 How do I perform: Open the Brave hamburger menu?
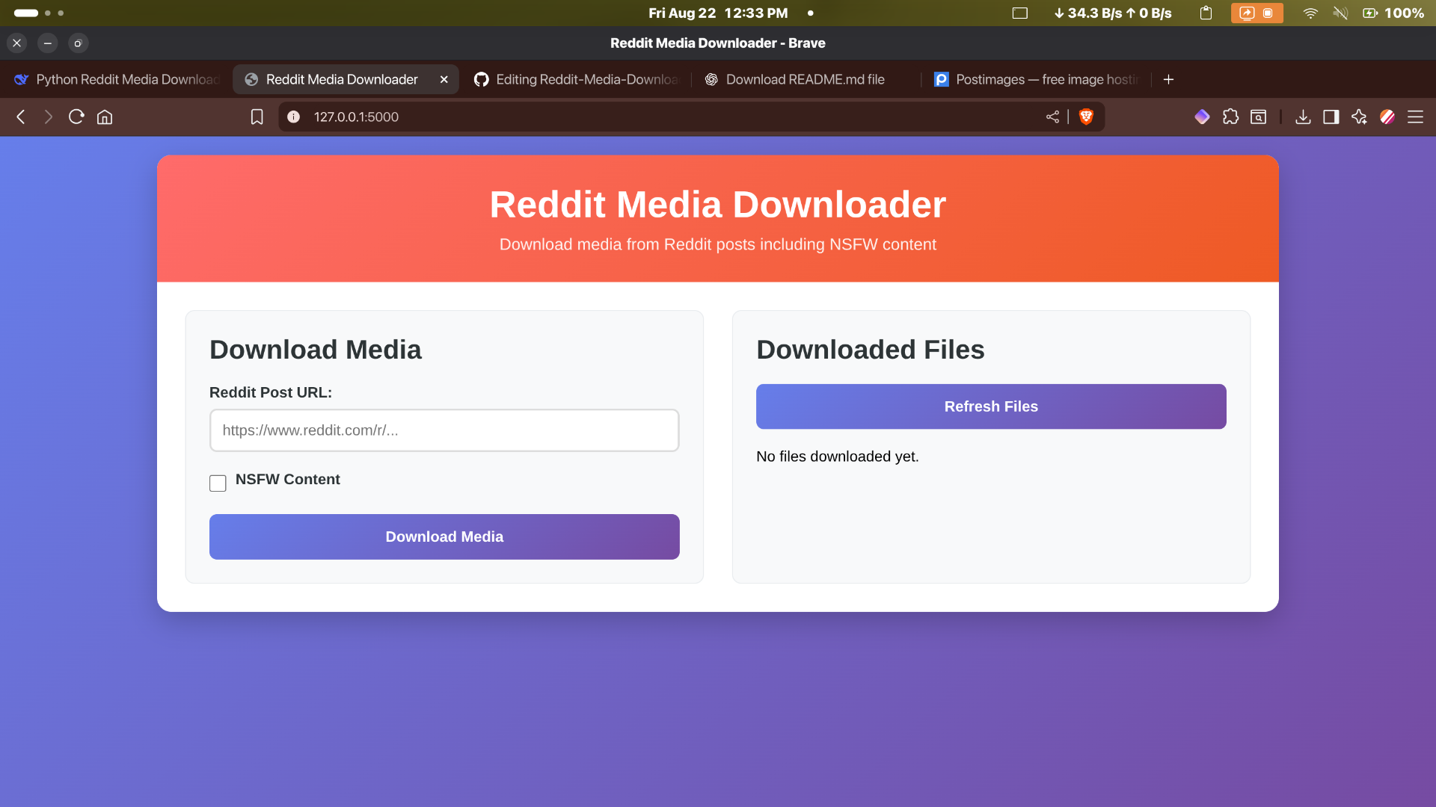click(x=1415, y=117)
